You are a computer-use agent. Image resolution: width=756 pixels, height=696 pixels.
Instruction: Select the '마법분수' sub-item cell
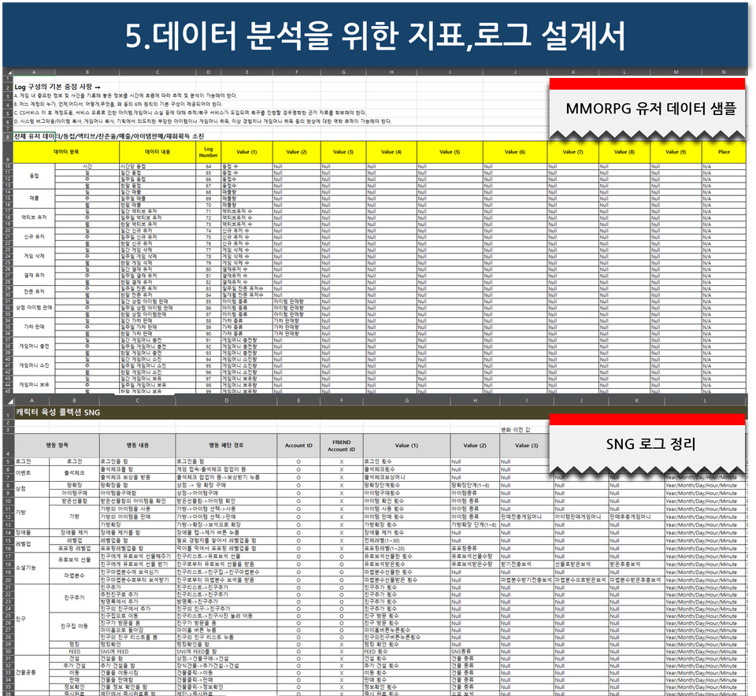pyautogui.click(x=74, y=576)
